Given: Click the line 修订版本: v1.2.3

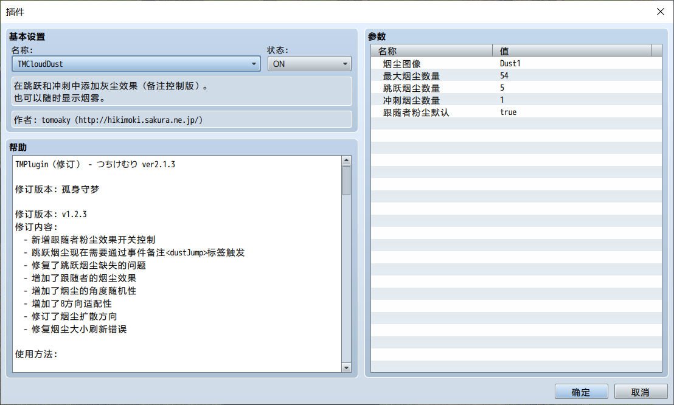Looking at the screenshot, I should (50, 214).
